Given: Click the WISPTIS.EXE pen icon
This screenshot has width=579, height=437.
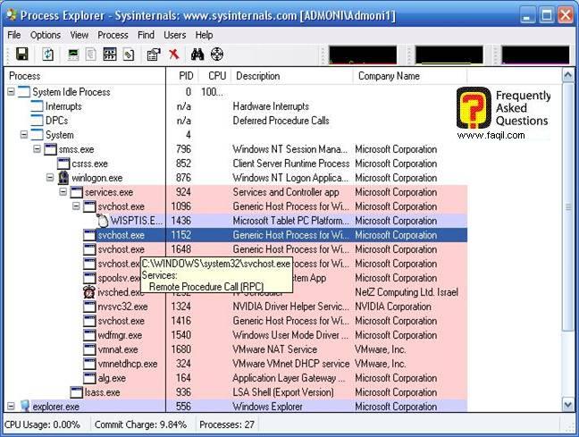Looking at the screenshot, I should (102, 221).
